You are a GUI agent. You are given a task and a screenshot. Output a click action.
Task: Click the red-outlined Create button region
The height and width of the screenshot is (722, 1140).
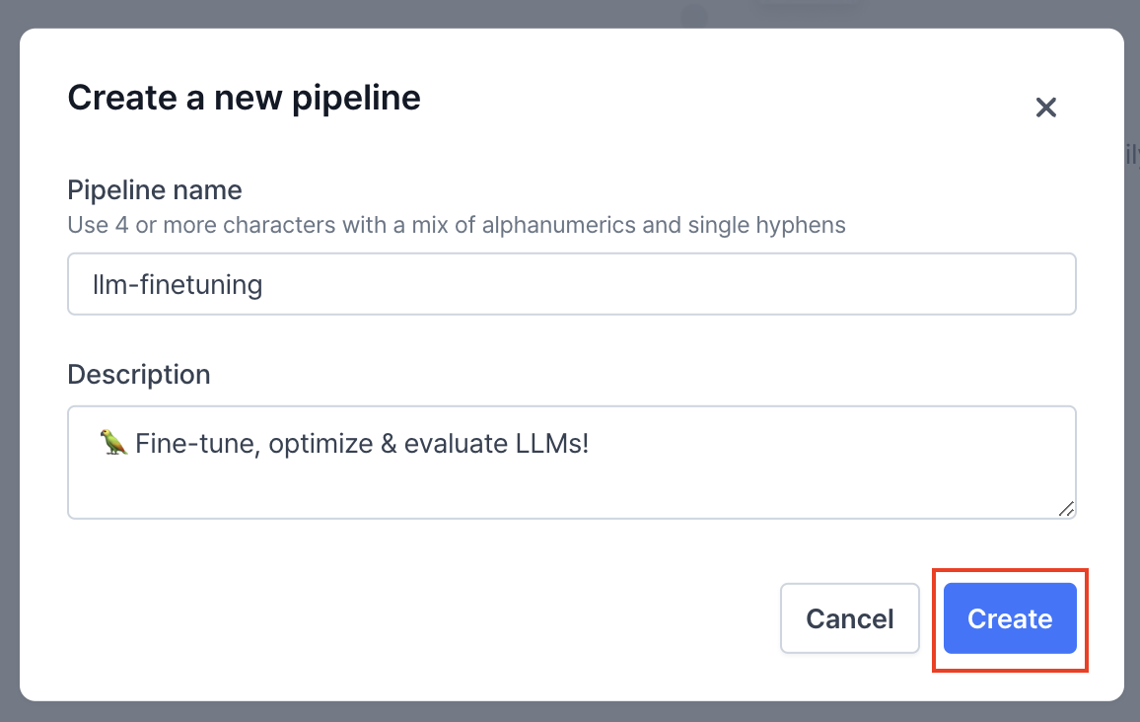[1009, 618]
